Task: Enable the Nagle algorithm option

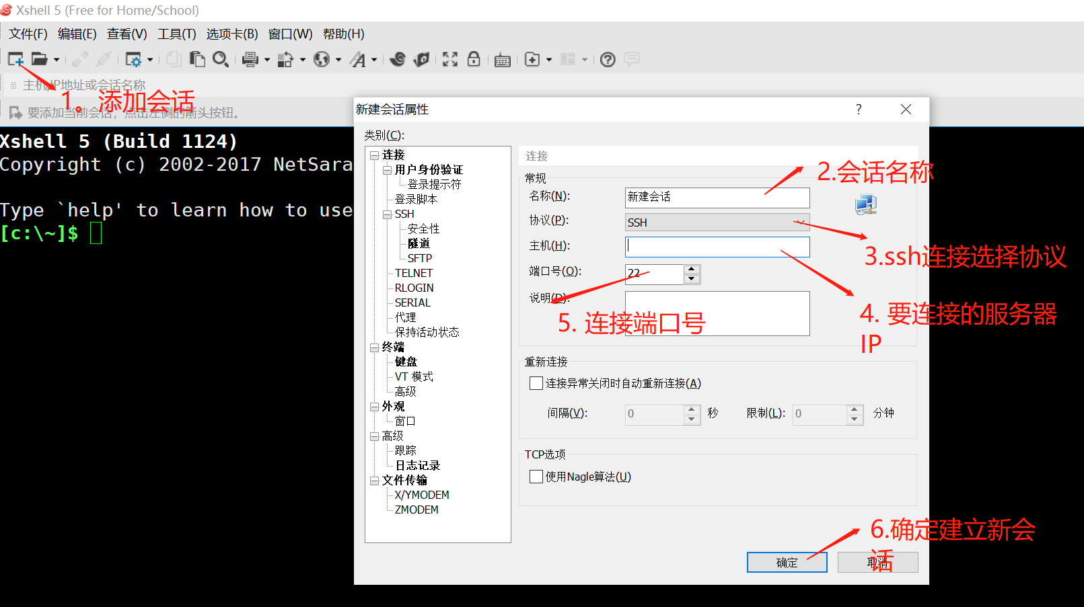Action: (x=536, y=476)
